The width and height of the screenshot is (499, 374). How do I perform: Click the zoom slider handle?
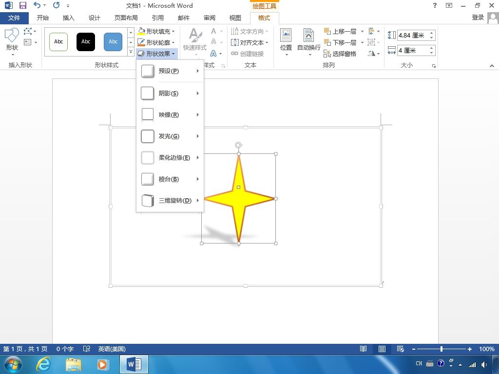[x=441, y=349]
